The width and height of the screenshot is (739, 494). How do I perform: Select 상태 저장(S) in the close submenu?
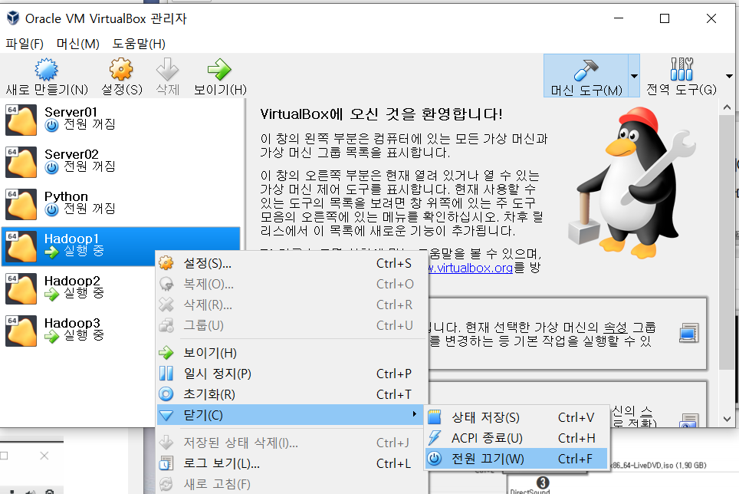point(516,417)
